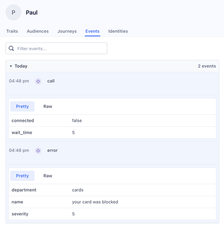Switch to the Traits tab
This screenshot has height=227, width=224.
[x=12, y=31]
